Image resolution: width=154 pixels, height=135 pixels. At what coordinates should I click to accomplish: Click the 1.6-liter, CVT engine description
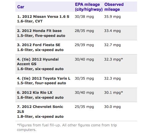tap(30, 21)
